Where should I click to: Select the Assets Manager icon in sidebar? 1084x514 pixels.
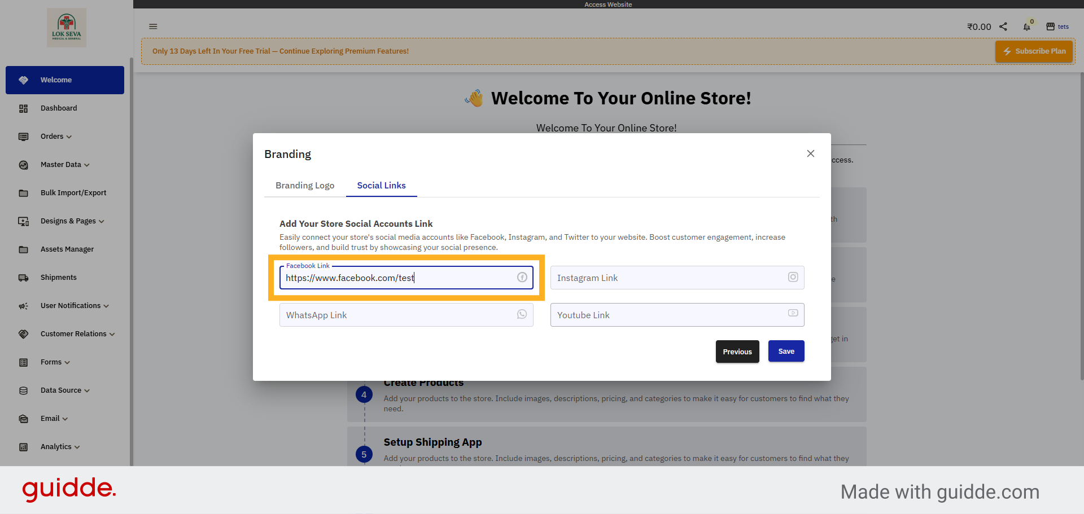23,249
